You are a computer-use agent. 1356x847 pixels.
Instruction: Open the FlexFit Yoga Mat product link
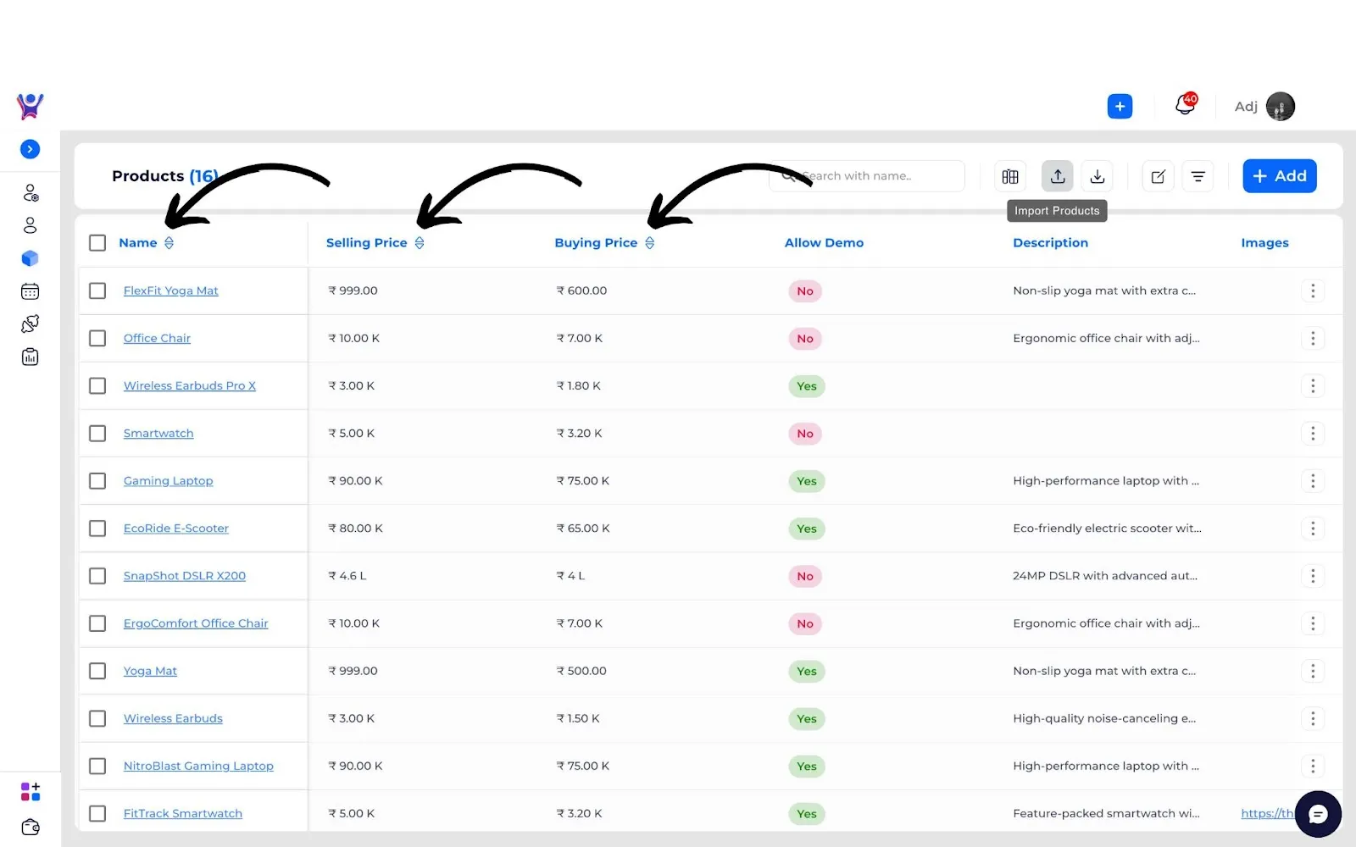[x=170, y=291]
